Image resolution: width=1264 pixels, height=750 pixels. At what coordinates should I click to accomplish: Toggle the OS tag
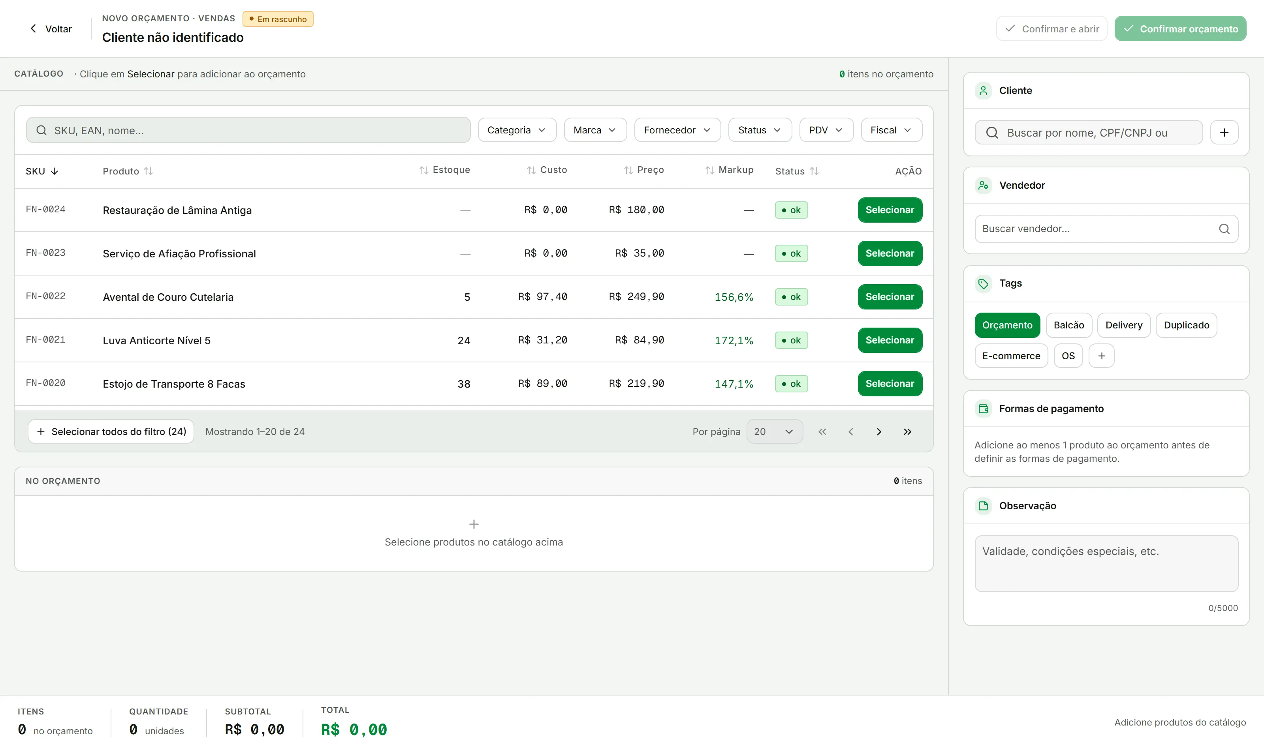(x=1068, y=356)
